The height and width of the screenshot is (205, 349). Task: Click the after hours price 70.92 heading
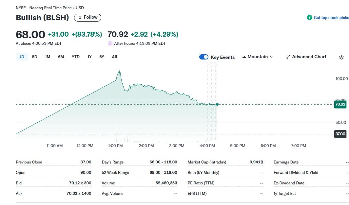pyautogui.click(x=118, y=34)
